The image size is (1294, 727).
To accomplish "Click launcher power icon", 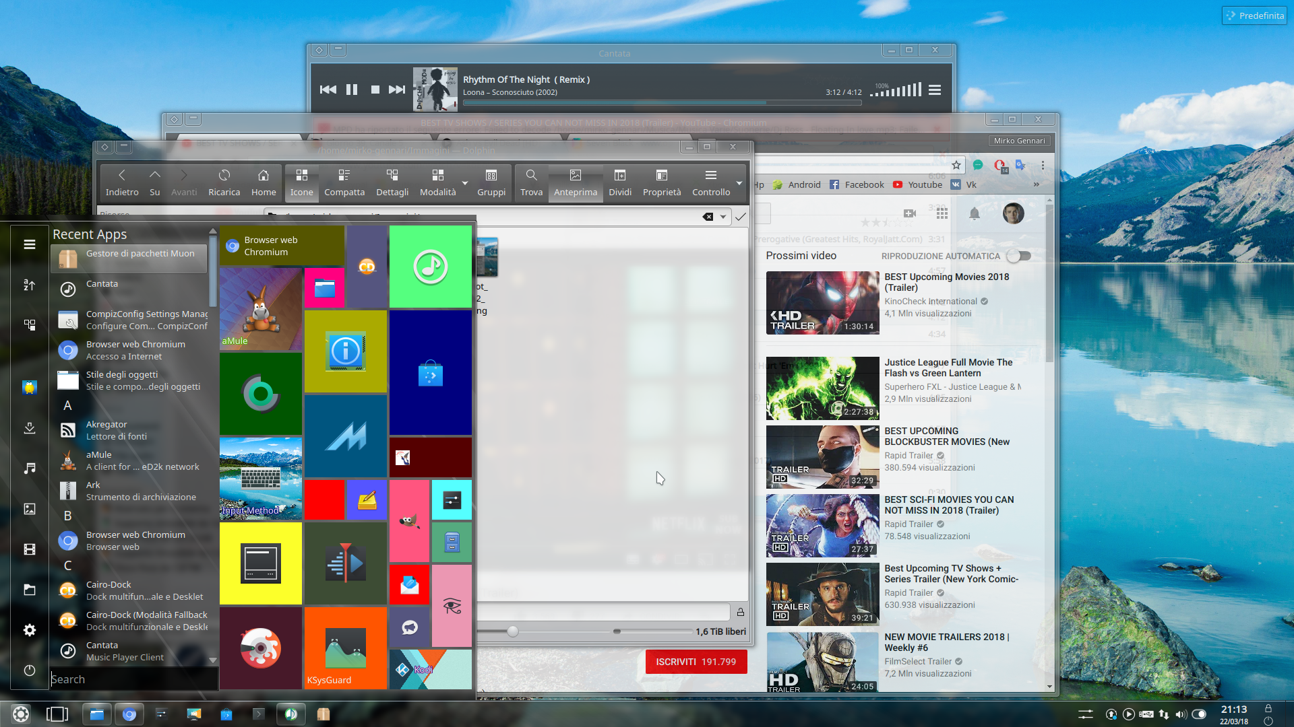I will click(x=30, y=670).
